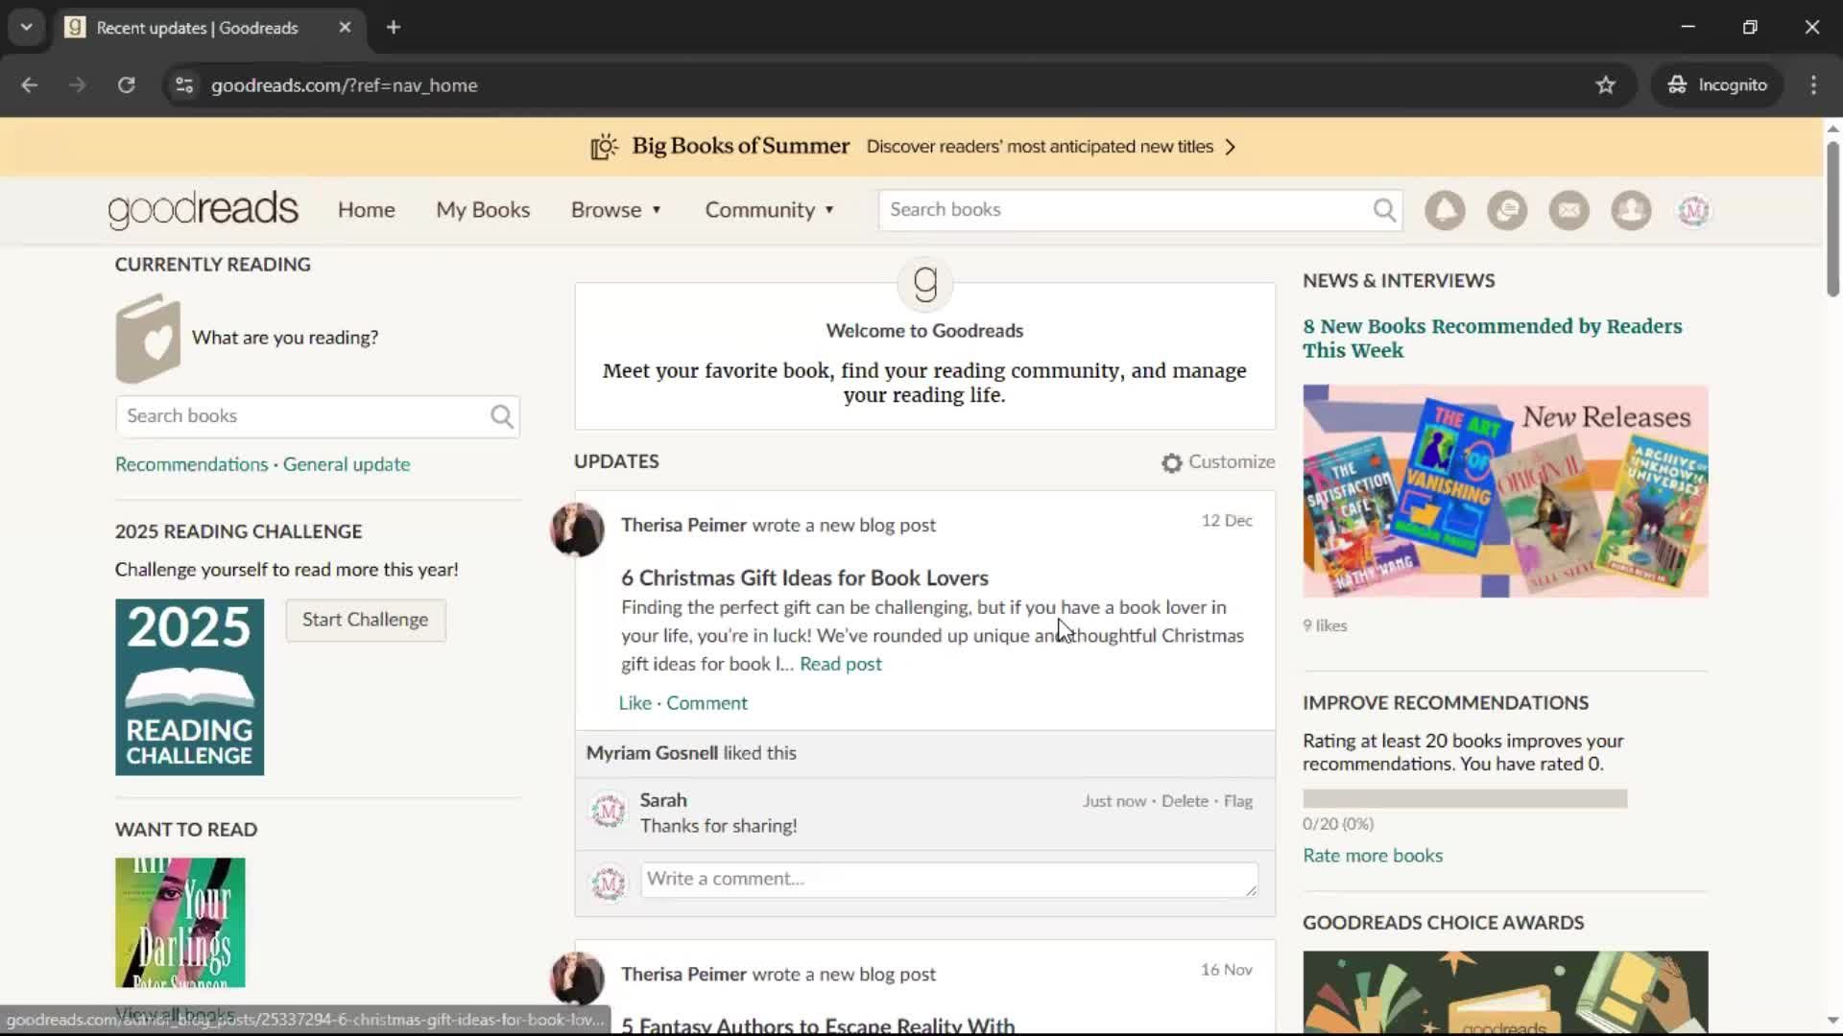Open the General update link
The height and width of the screenshot is (1036, 1843).
pyautogui.click(x=347, y=464)
